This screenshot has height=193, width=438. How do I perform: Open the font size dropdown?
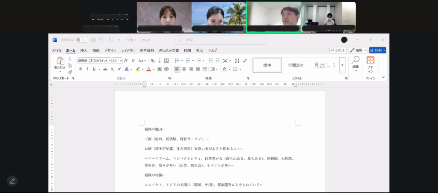[x=117, y=61]
